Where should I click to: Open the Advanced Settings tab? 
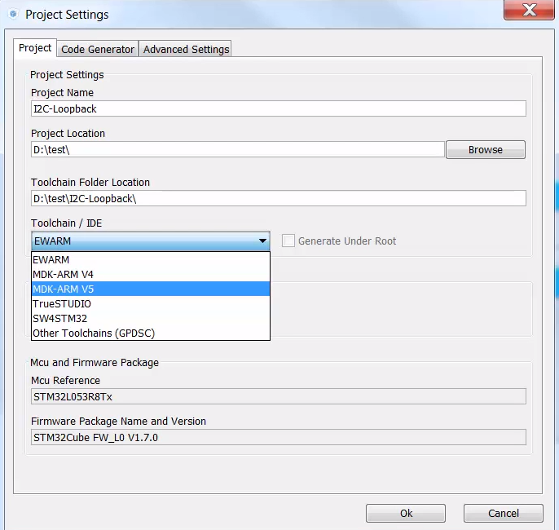(186, 49)
